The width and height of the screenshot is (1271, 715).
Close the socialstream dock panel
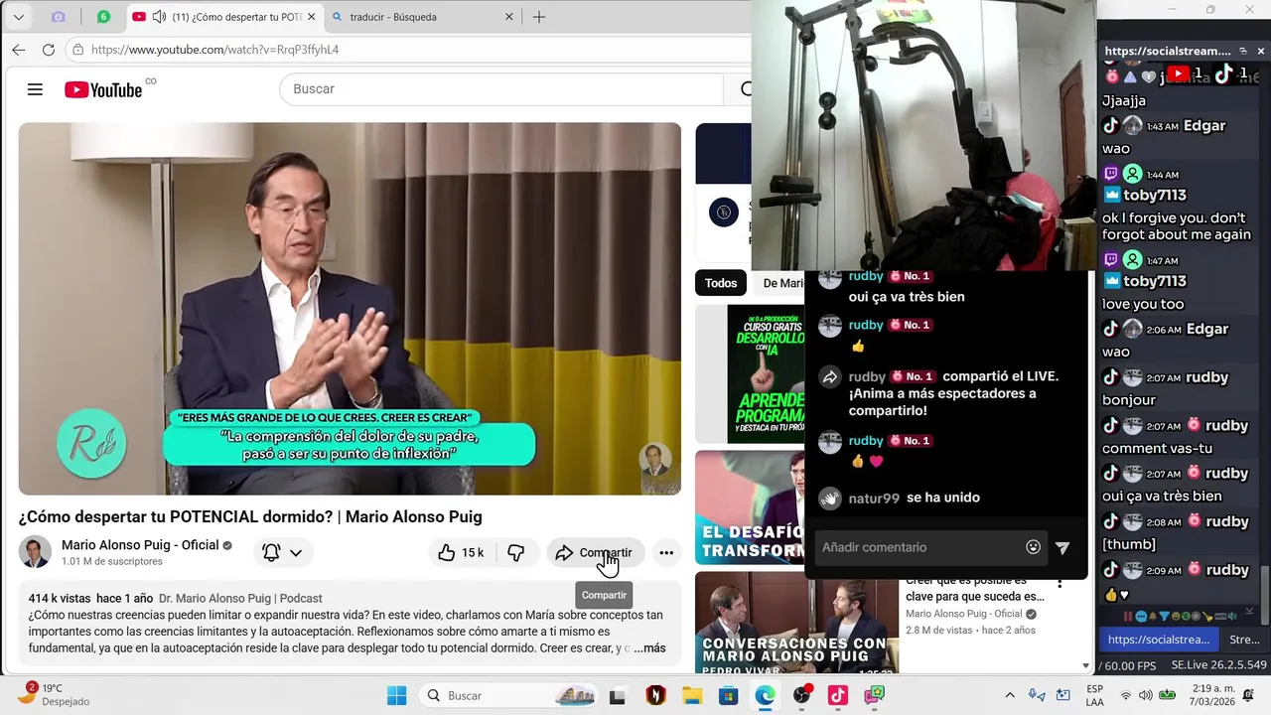tap(1261, 51)
